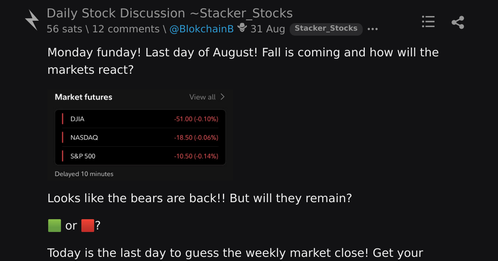Open the Daily Stock Discussion post title
The height and width of the screenshot is (261, 498).
(170, 13)
